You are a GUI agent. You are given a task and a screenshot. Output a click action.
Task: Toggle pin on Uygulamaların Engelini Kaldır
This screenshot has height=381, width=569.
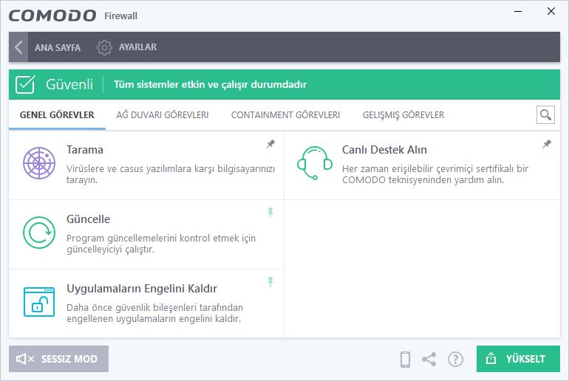click(x=270, y=281)
